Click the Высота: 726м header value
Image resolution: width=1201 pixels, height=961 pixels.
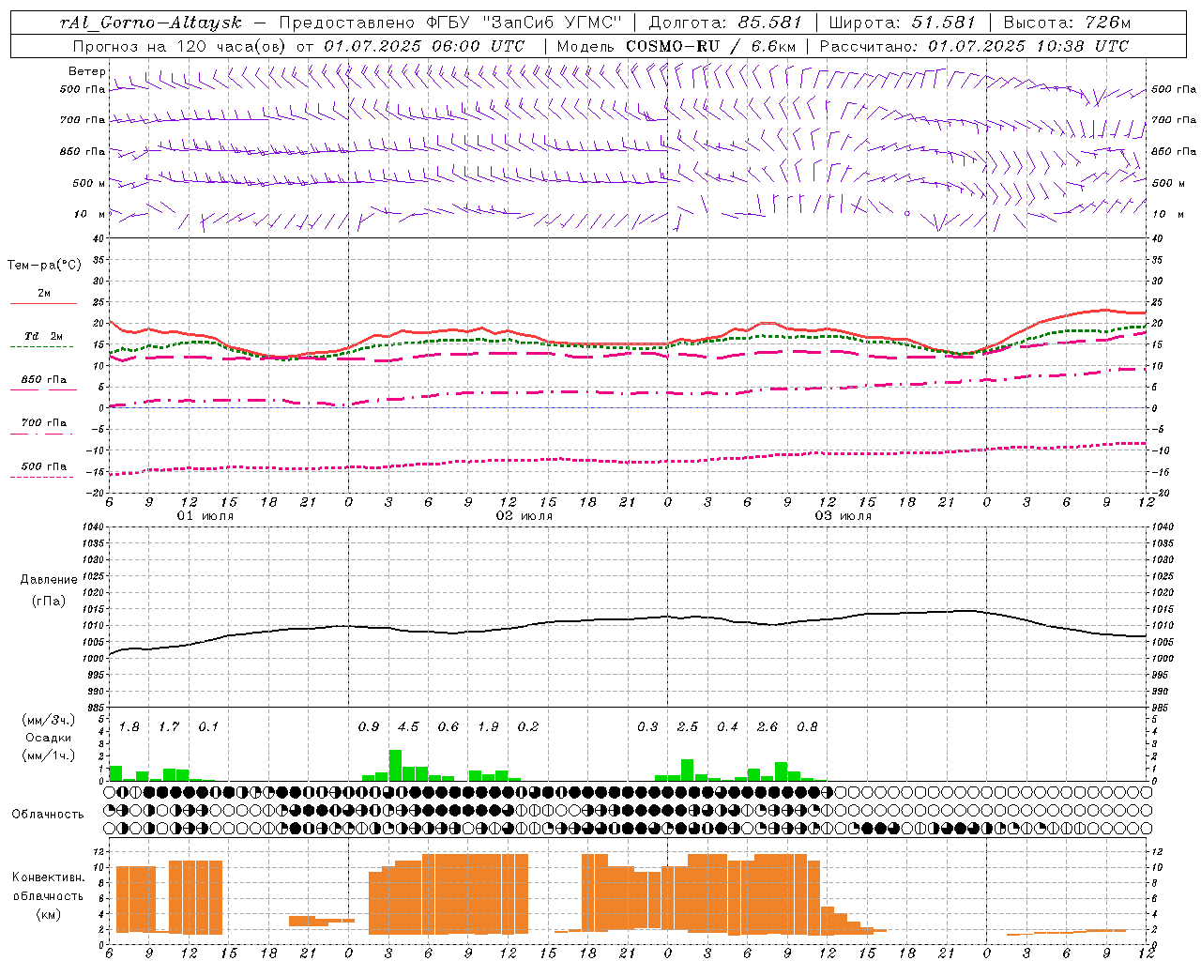coord(1067,23)
